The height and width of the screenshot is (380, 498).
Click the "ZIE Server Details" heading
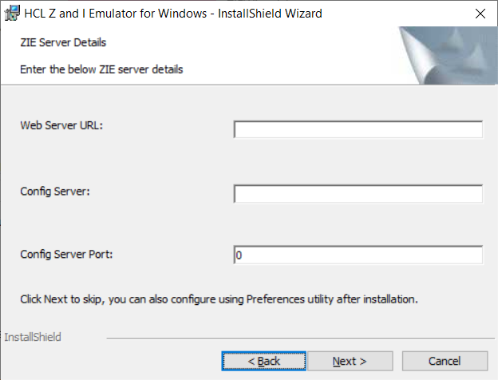coord(63,42)
